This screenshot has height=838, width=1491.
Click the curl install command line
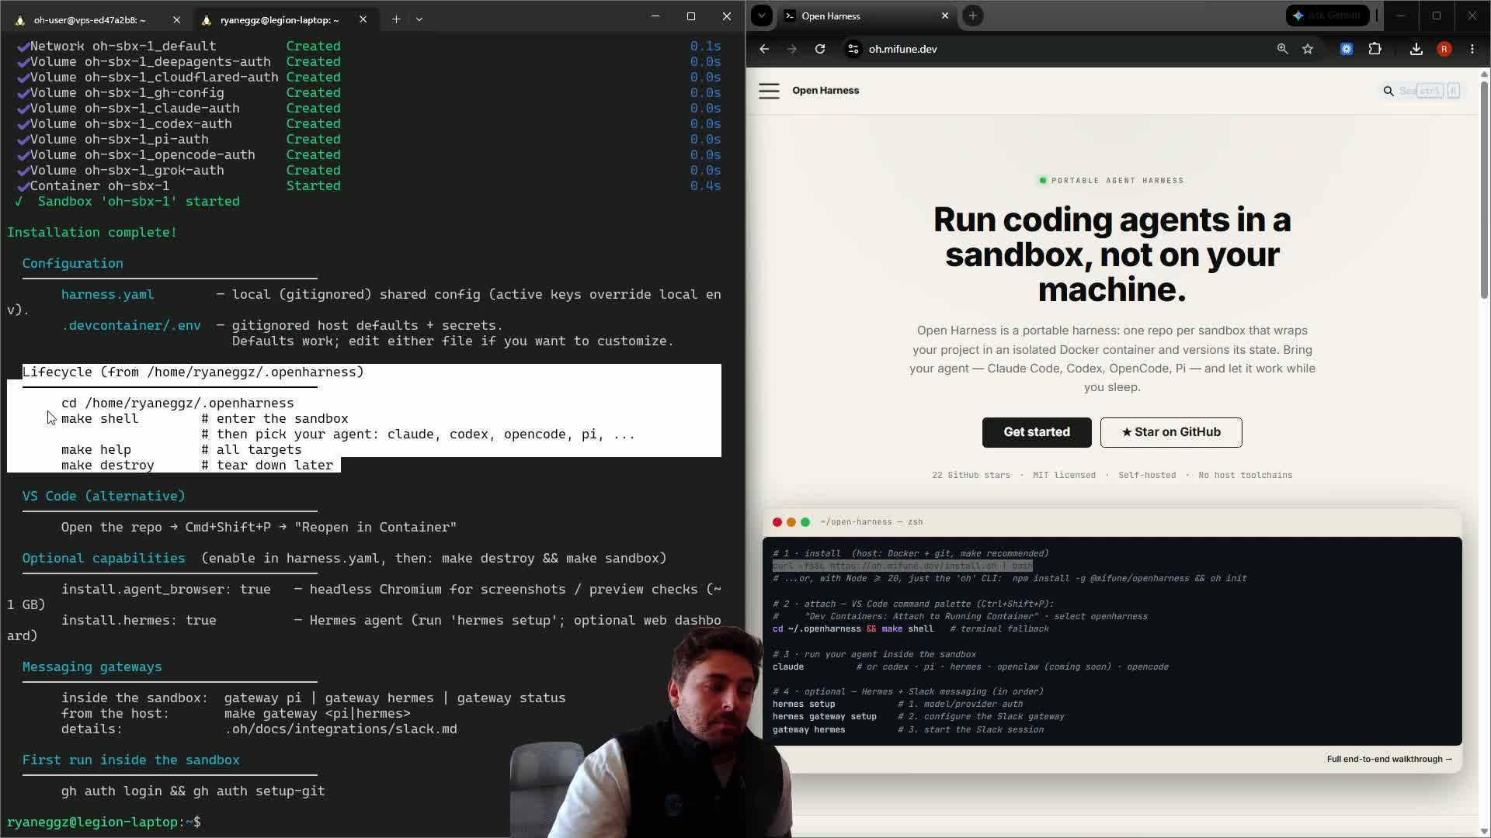[x=902, y=566]
